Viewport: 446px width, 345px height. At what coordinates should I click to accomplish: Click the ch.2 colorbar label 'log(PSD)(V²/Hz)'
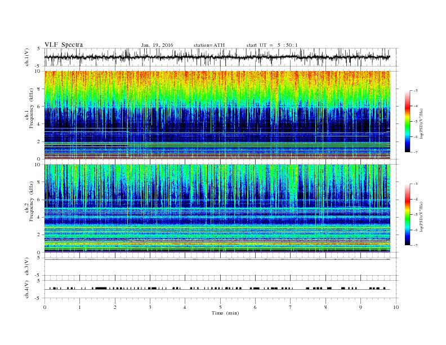421,216
